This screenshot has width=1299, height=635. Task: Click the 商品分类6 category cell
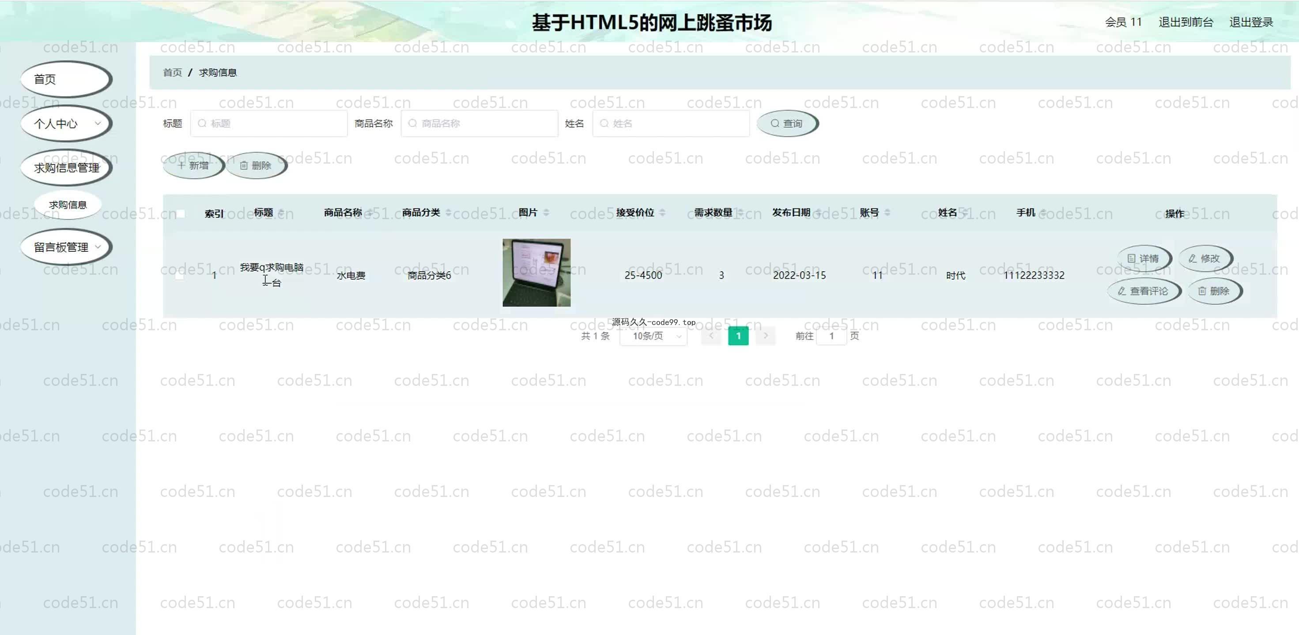(429, 276)
